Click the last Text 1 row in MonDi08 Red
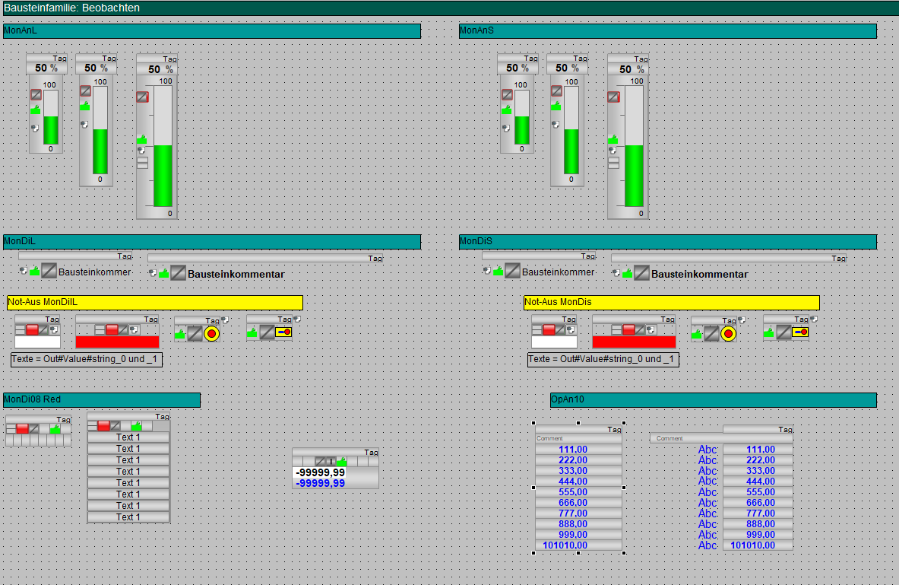Screen dimensions: 899x585 tap(128, 517)
